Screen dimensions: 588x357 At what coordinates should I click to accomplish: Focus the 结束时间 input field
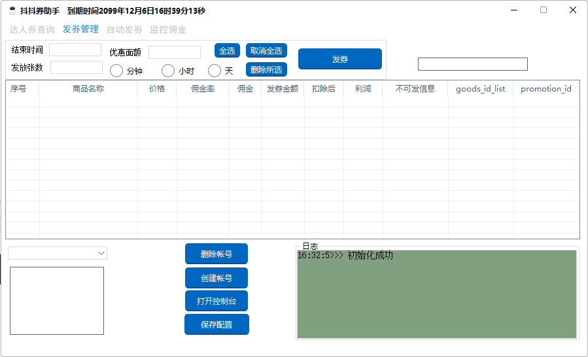click(75, 50)
